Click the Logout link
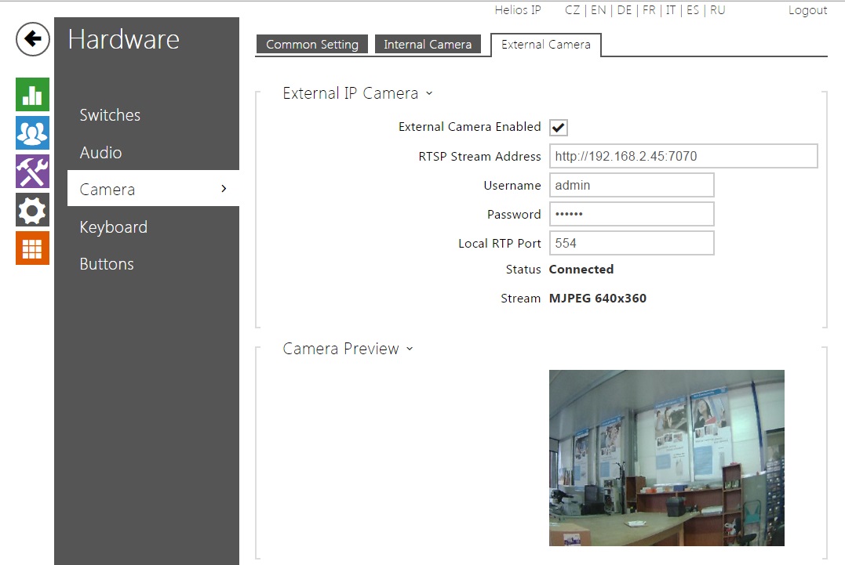This screenshot has width=845, height=565. (807, 10)
